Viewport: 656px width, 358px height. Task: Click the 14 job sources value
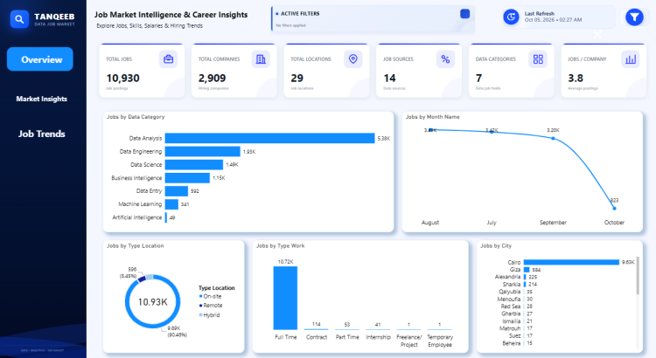pyautogui.click(x=389, y=78)
